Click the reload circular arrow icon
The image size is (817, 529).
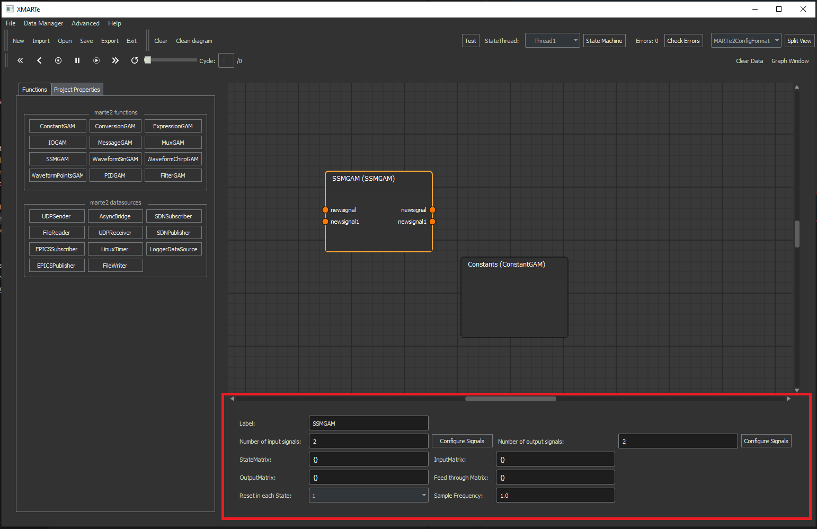[135, 60]
